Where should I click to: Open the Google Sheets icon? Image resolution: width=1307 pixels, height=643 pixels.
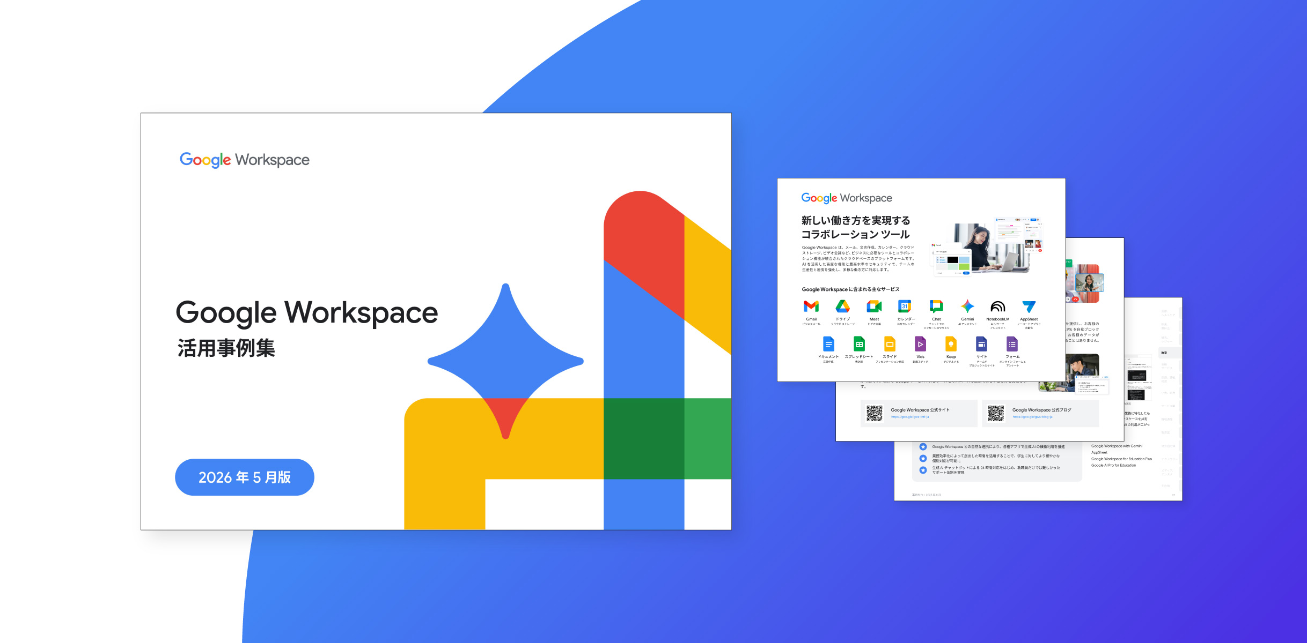coord(859,344)
